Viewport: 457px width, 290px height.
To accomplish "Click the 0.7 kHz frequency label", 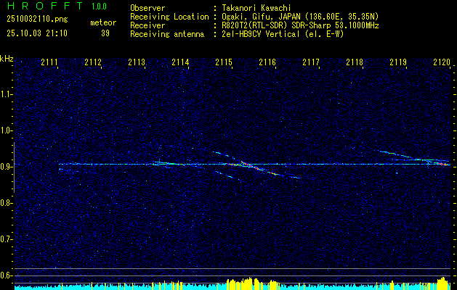I will 7,239.
